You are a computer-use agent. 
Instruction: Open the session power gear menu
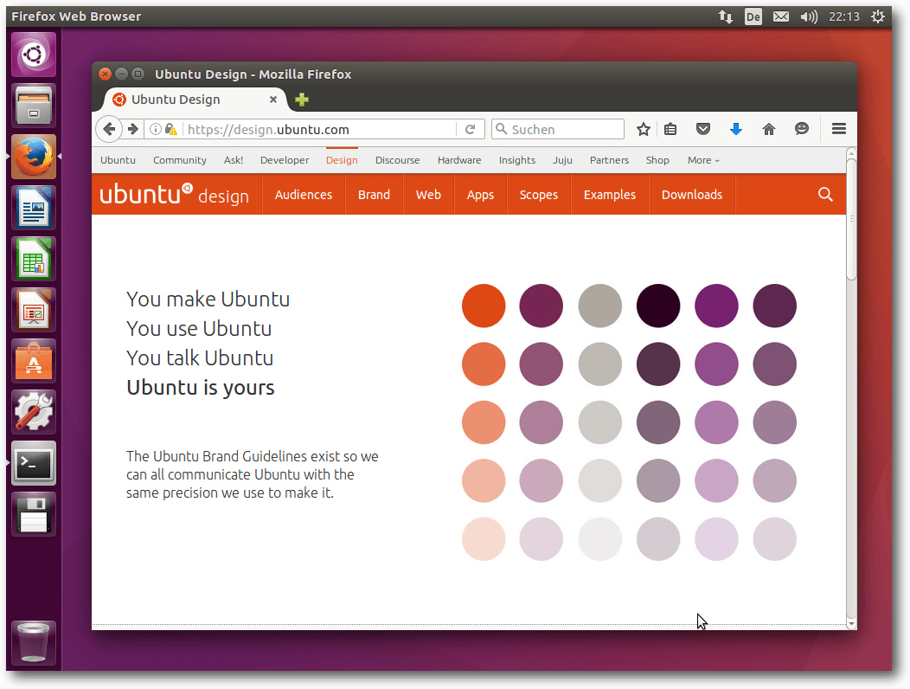point(877,16)
